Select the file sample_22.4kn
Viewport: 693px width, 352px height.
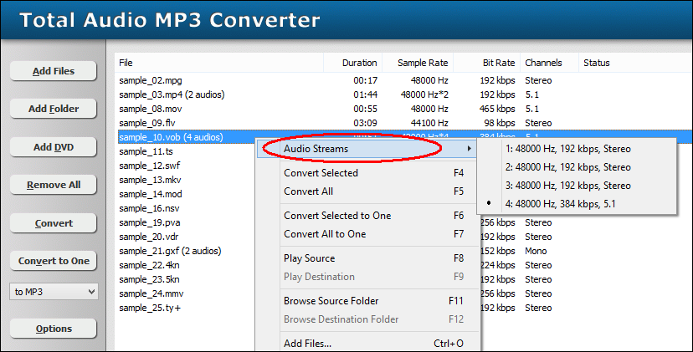(x=149, y=265)
